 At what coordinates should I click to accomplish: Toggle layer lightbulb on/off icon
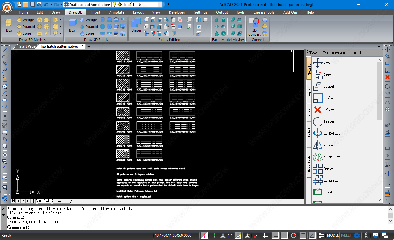(114, 5)
